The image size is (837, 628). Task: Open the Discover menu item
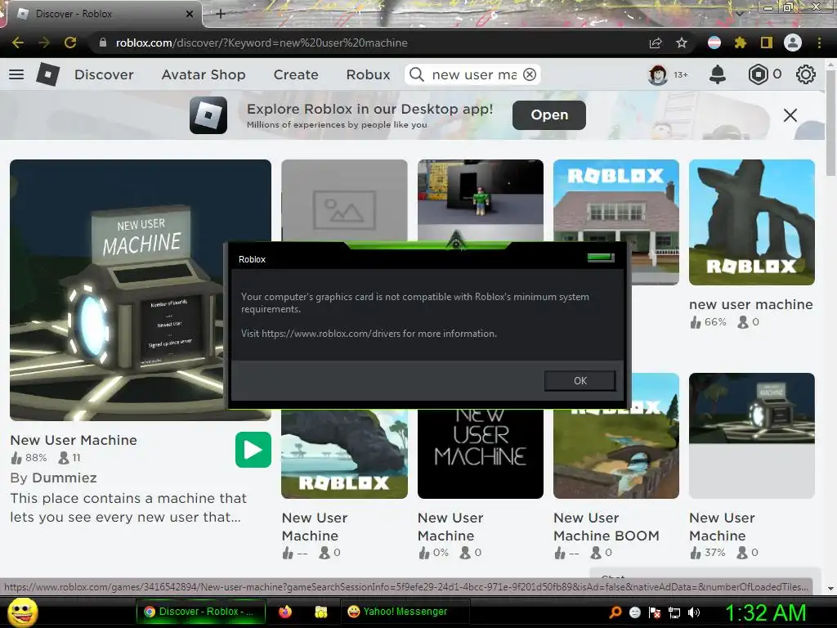click(x=104, y=74)
